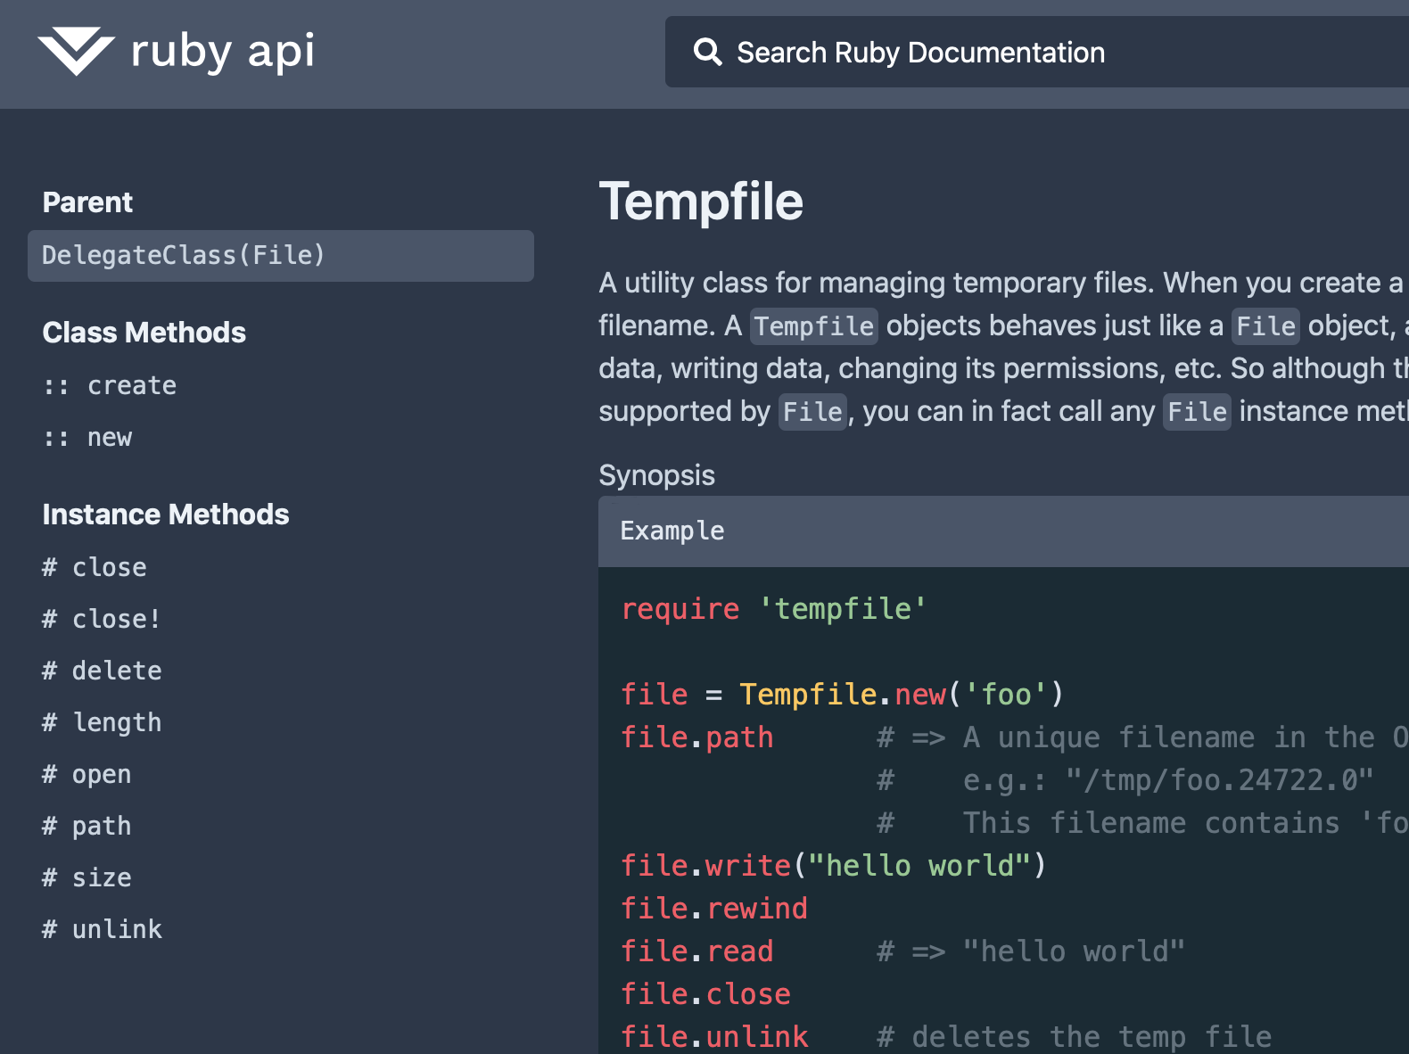1409x1054 pixels.
Task: Go to the close instance method
Action: 95,567
